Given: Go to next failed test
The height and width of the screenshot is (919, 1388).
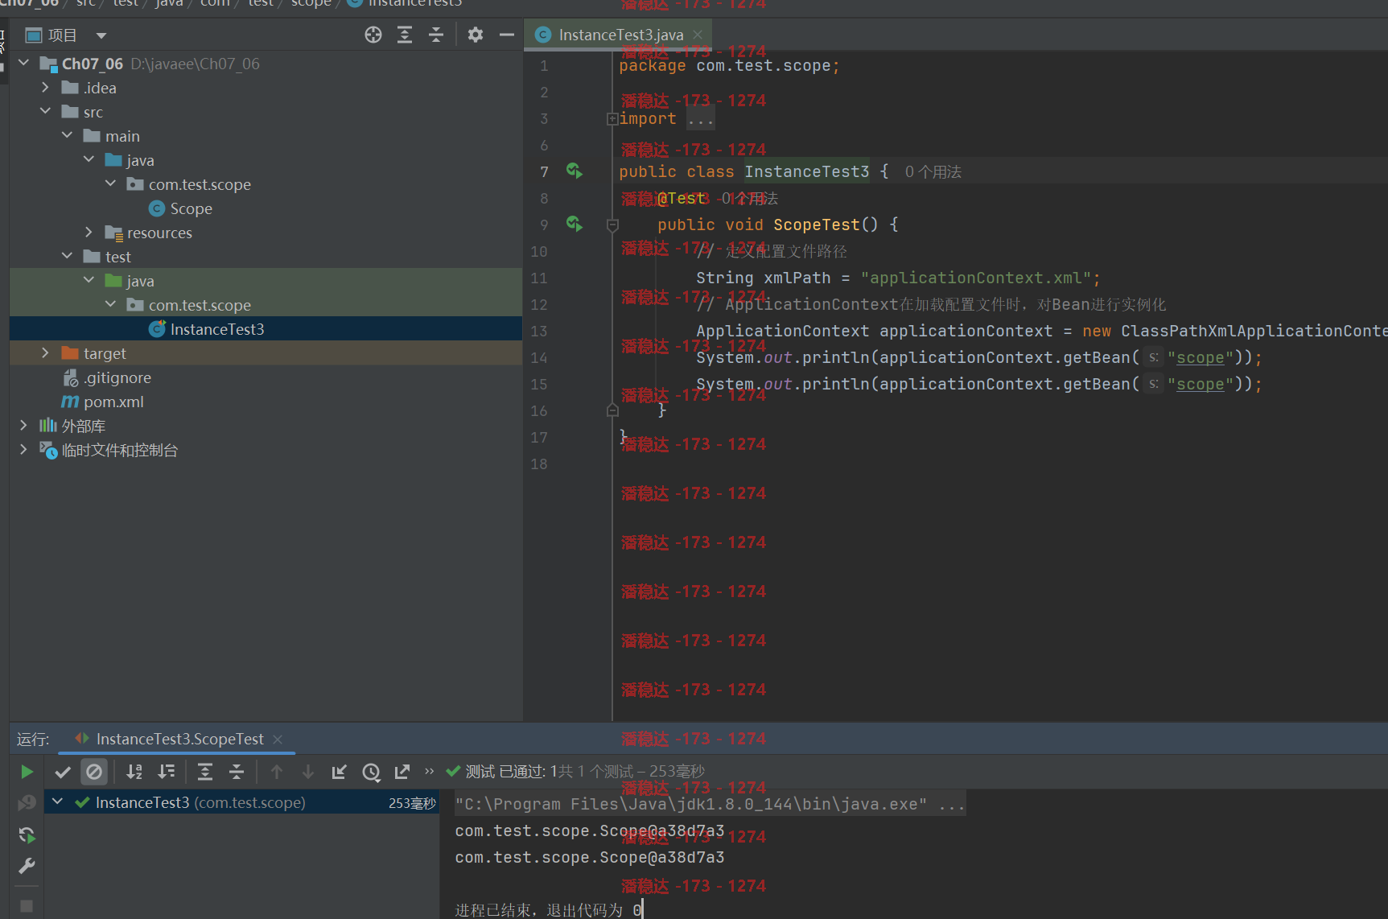Looking at the screenshot, I should click(307, 773).
